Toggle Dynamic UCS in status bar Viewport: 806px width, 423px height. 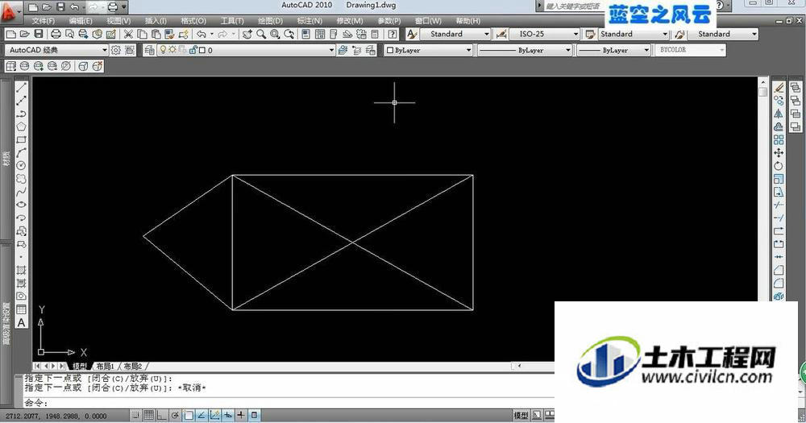tap(215, 415)
